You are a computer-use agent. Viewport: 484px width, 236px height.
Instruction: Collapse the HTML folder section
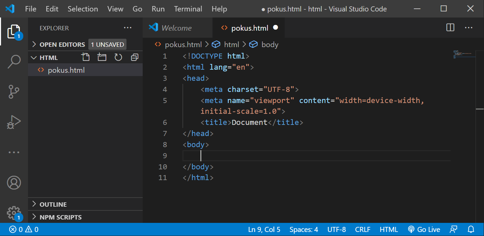pyautogui.click(x=45, y=58)
